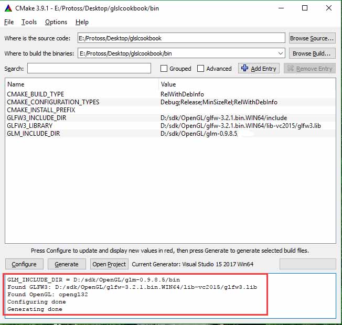This screenshot has width=342, height=325.
Task: Click the Configure button
Action: (x=24, y=264)
